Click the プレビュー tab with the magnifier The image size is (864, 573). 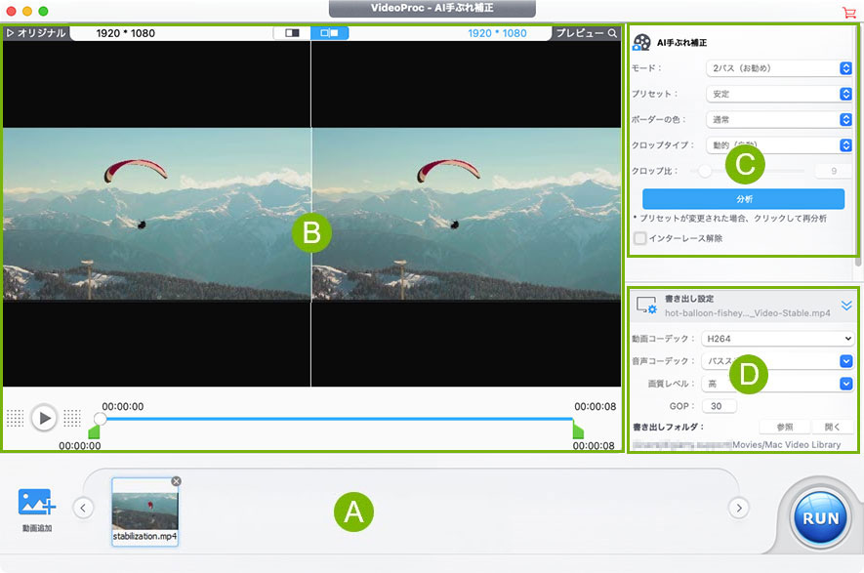585,33
